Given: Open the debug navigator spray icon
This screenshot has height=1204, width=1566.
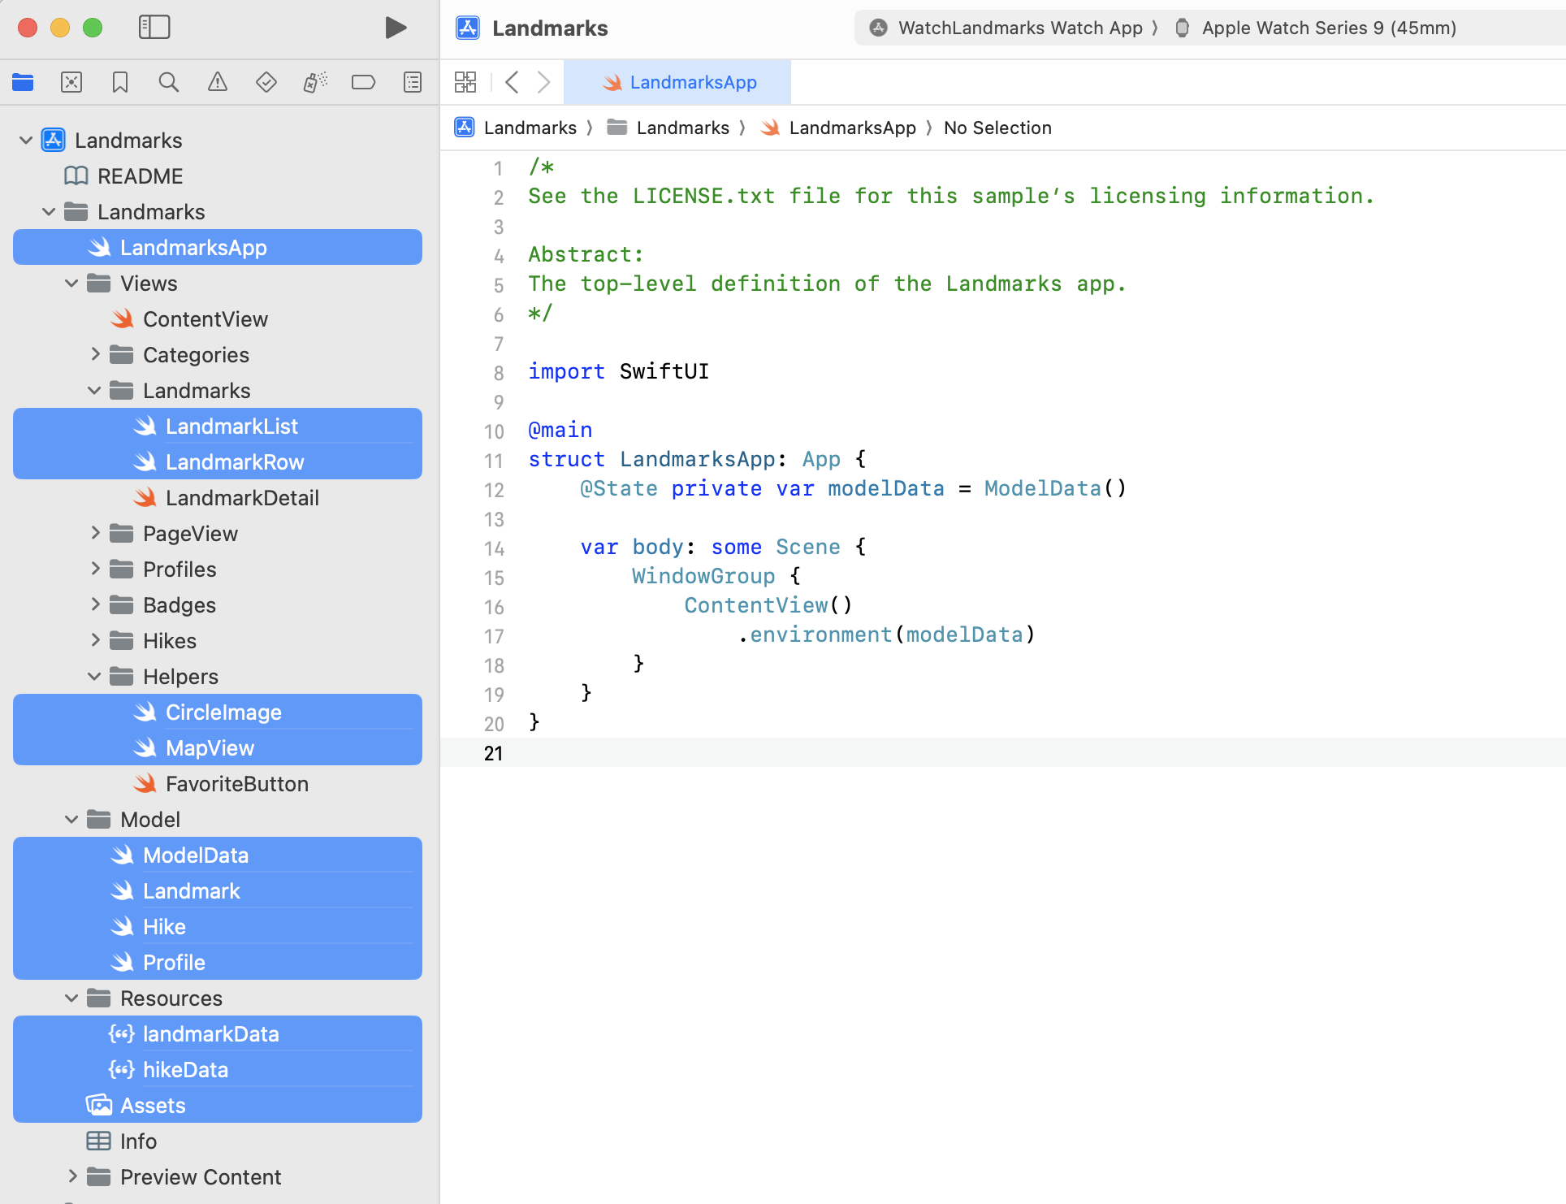Looking at the screenshot, I should [x=314, y=82].
